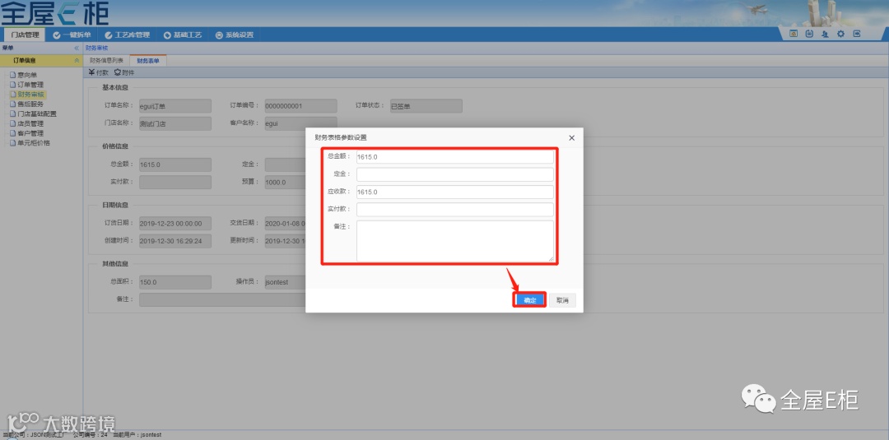The width and height of the screenshot is (889, 440).
Task: Collapse the 订单信息 section
Action: [x=77, y=61]
